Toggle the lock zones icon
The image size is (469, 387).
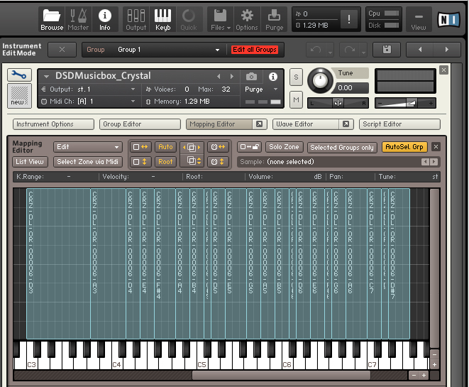pos(250,147)
